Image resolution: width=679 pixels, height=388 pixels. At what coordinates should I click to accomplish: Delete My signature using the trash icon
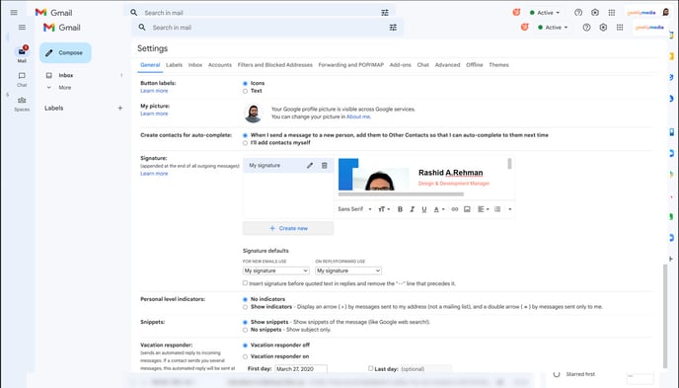point(325,166)
